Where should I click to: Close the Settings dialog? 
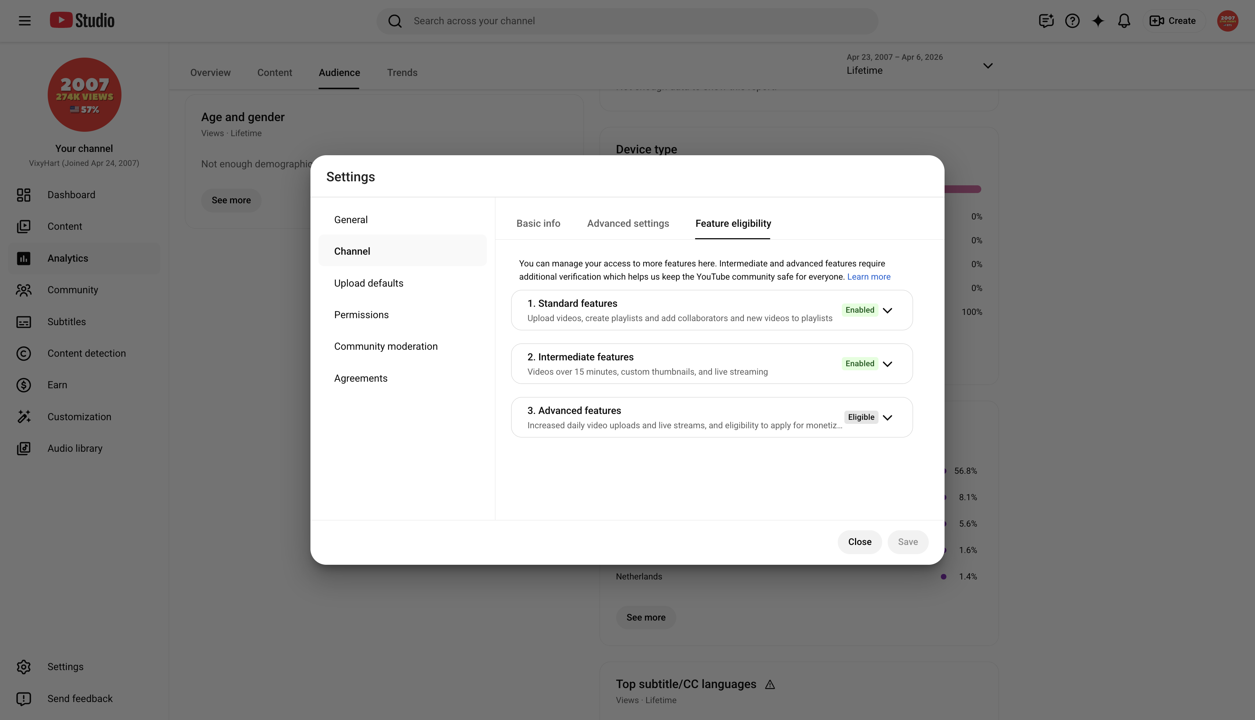(x=859, y=542)
